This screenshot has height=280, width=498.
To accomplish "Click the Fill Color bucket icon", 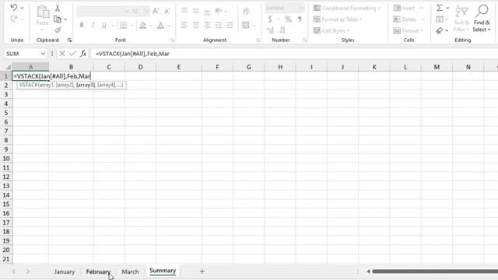I will (x=143, y=25).
